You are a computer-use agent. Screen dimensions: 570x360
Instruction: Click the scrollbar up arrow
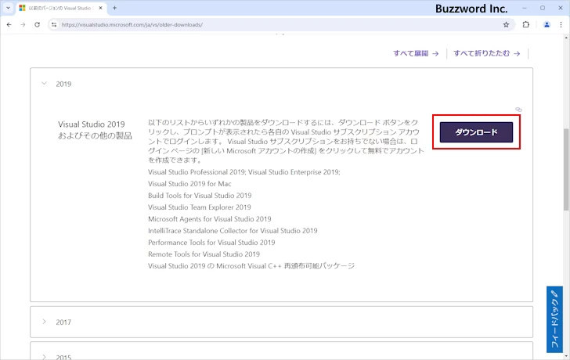pyautogui.click(x=566, y=38)
